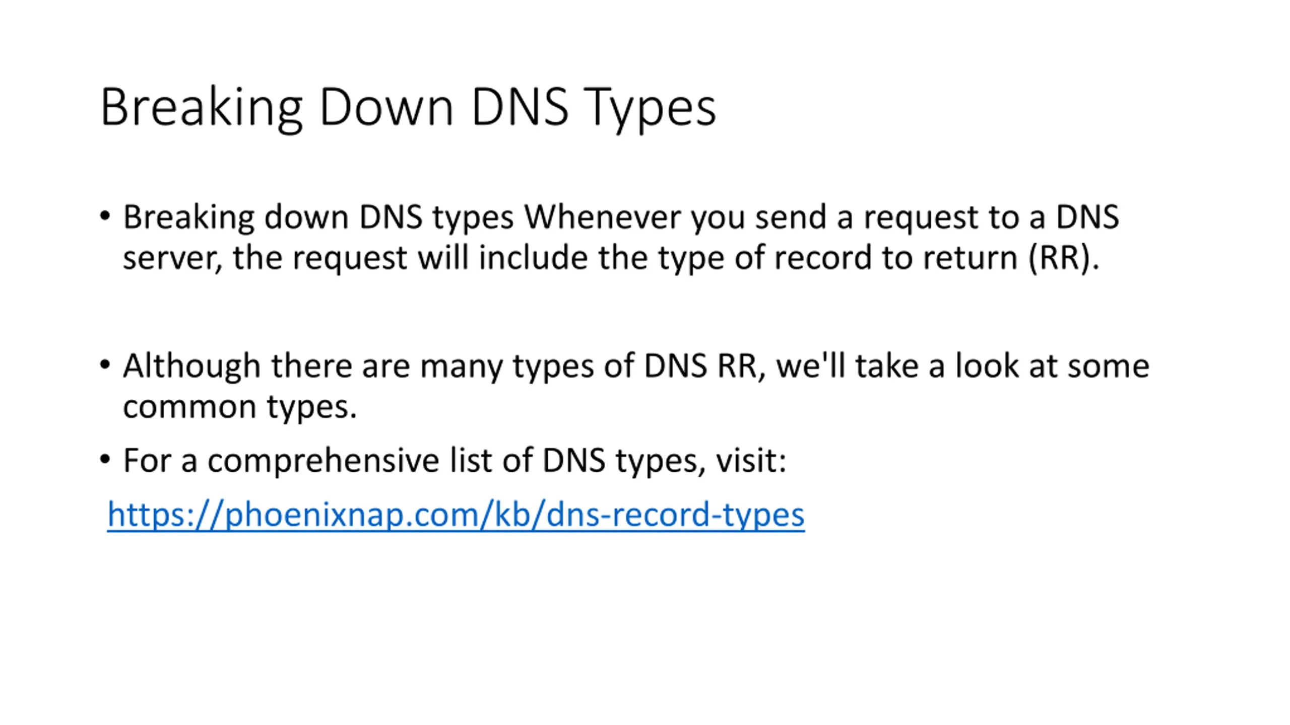
Task: Click the word comprehensive in third bullet
Action: pos(324,461)
